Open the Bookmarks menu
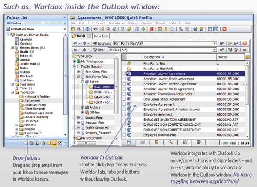257x187 pixels. [x=117, y=23]
